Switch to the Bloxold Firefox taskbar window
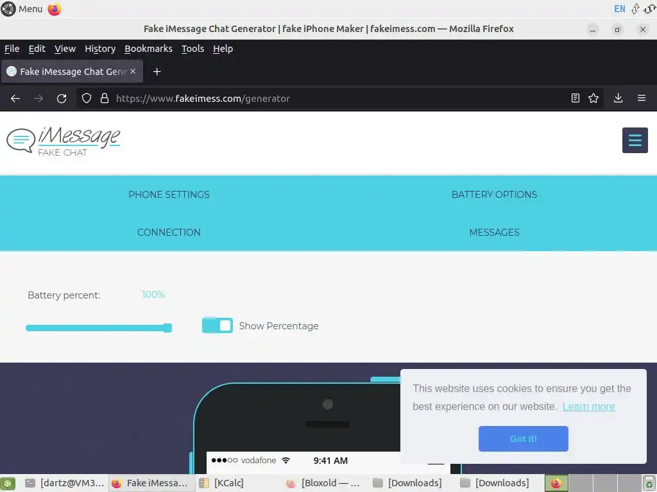 coord(323,483)
